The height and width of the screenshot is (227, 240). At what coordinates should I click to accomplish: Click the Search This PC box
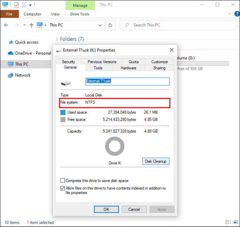(178, 25)
